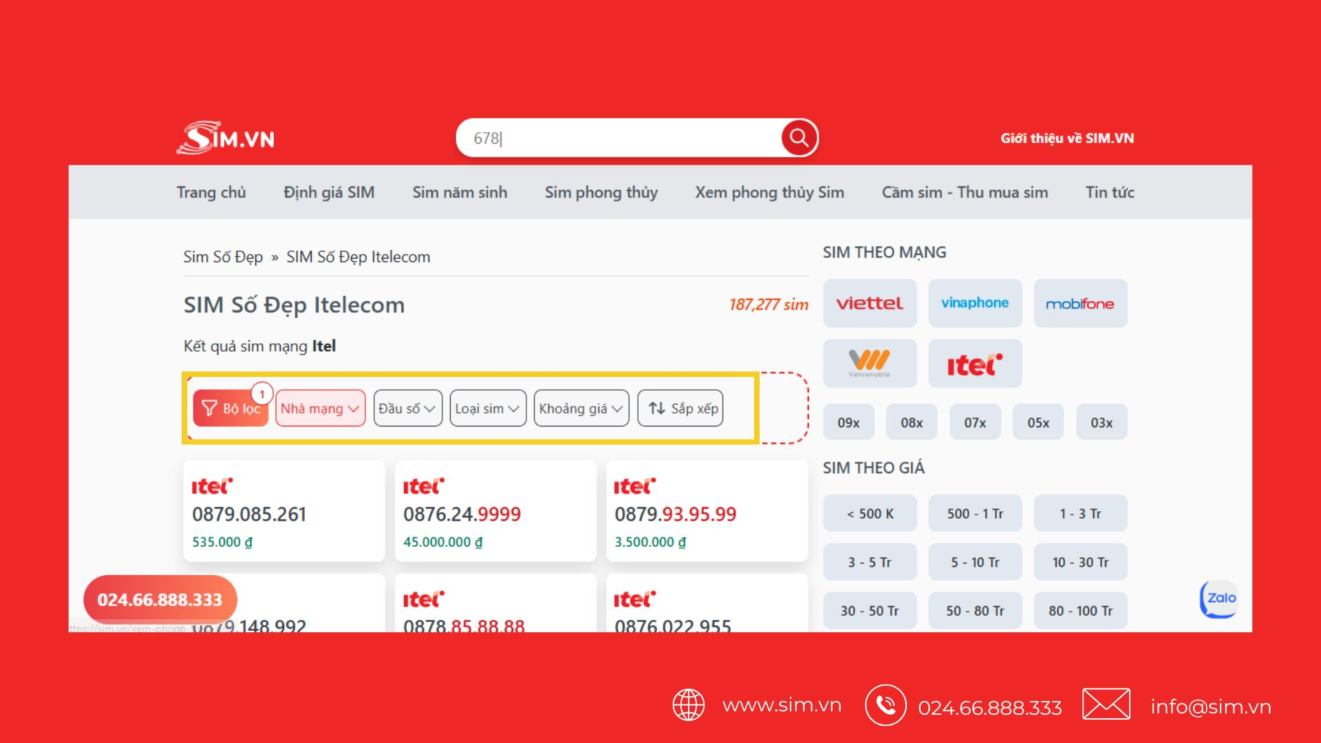Select price range 3 - 5 Tr
This screenshot has width=1321, height=743.
coord(870,562)
